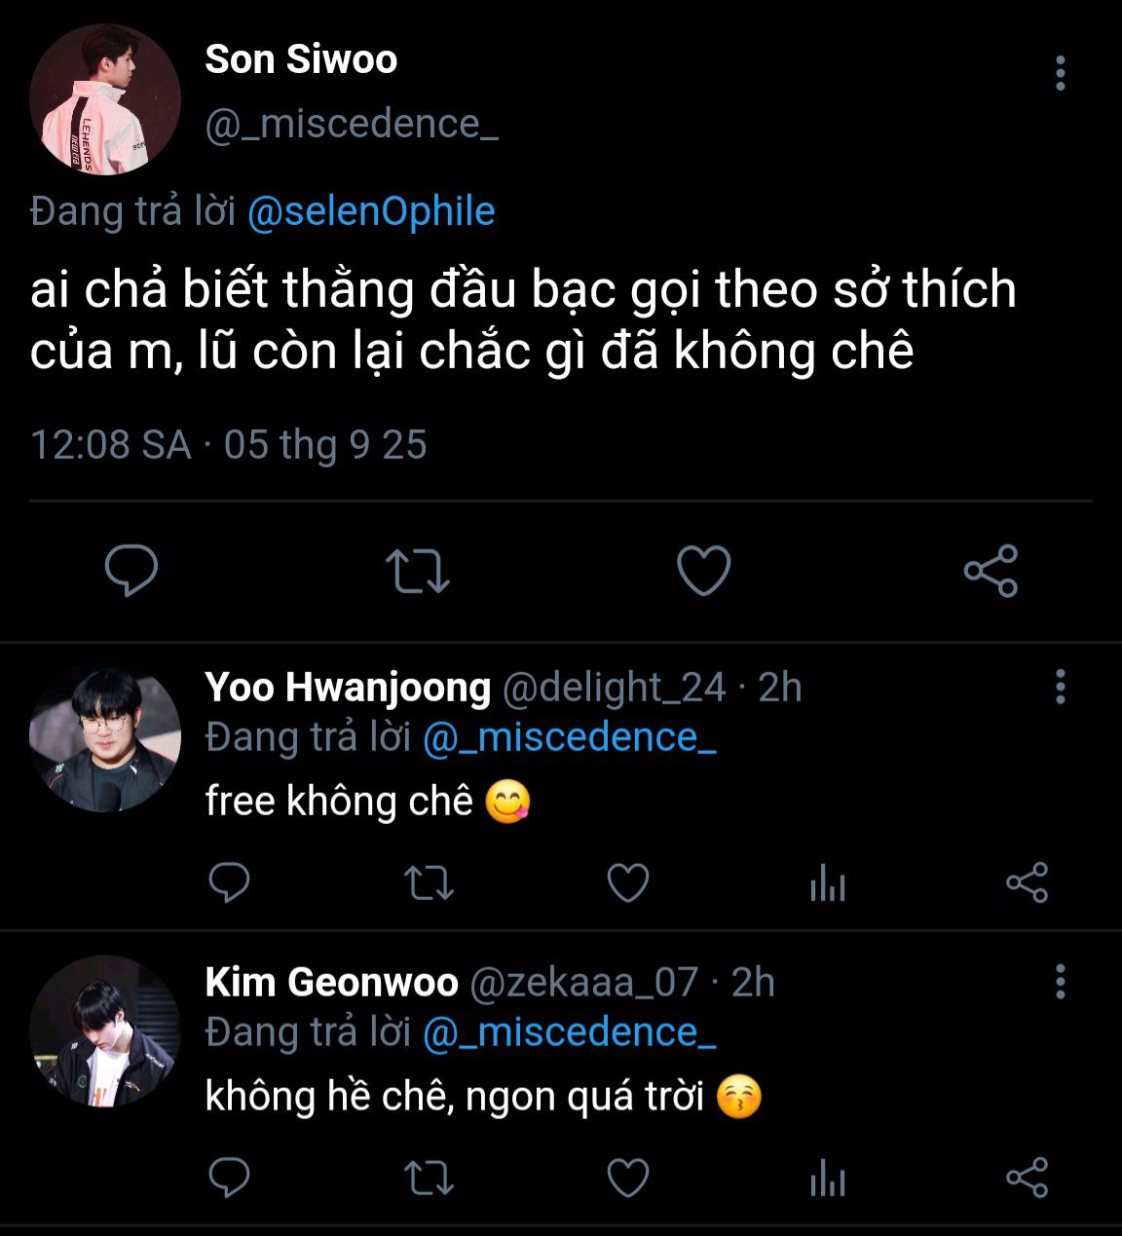Open more options for Son Siwoo's tweet
1122x1236 pixels.
point(1060,74)
